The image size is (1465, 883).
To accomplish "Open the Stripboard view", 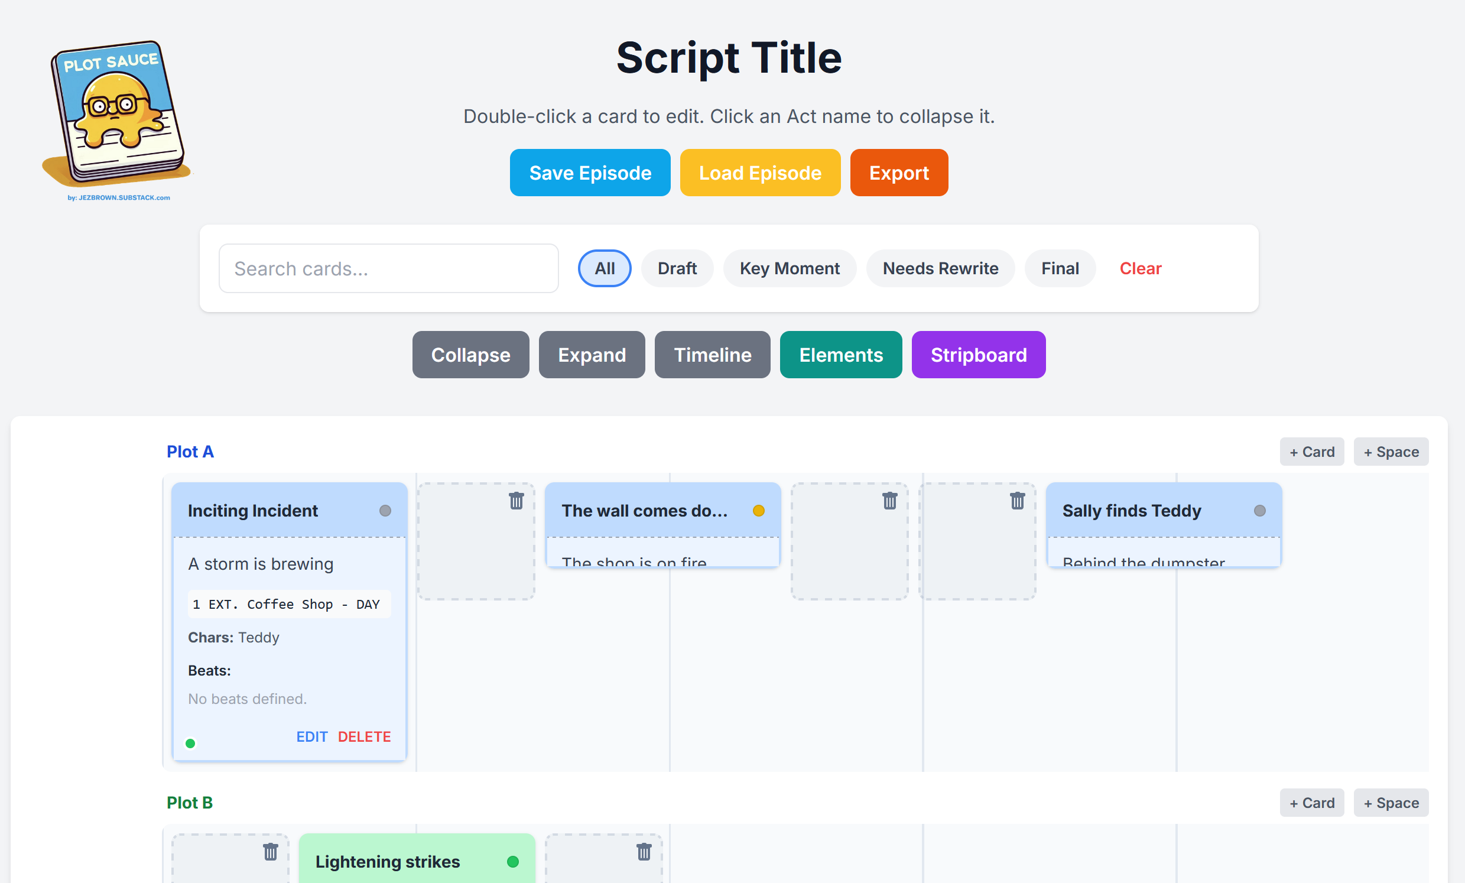I will click(978, 355).
